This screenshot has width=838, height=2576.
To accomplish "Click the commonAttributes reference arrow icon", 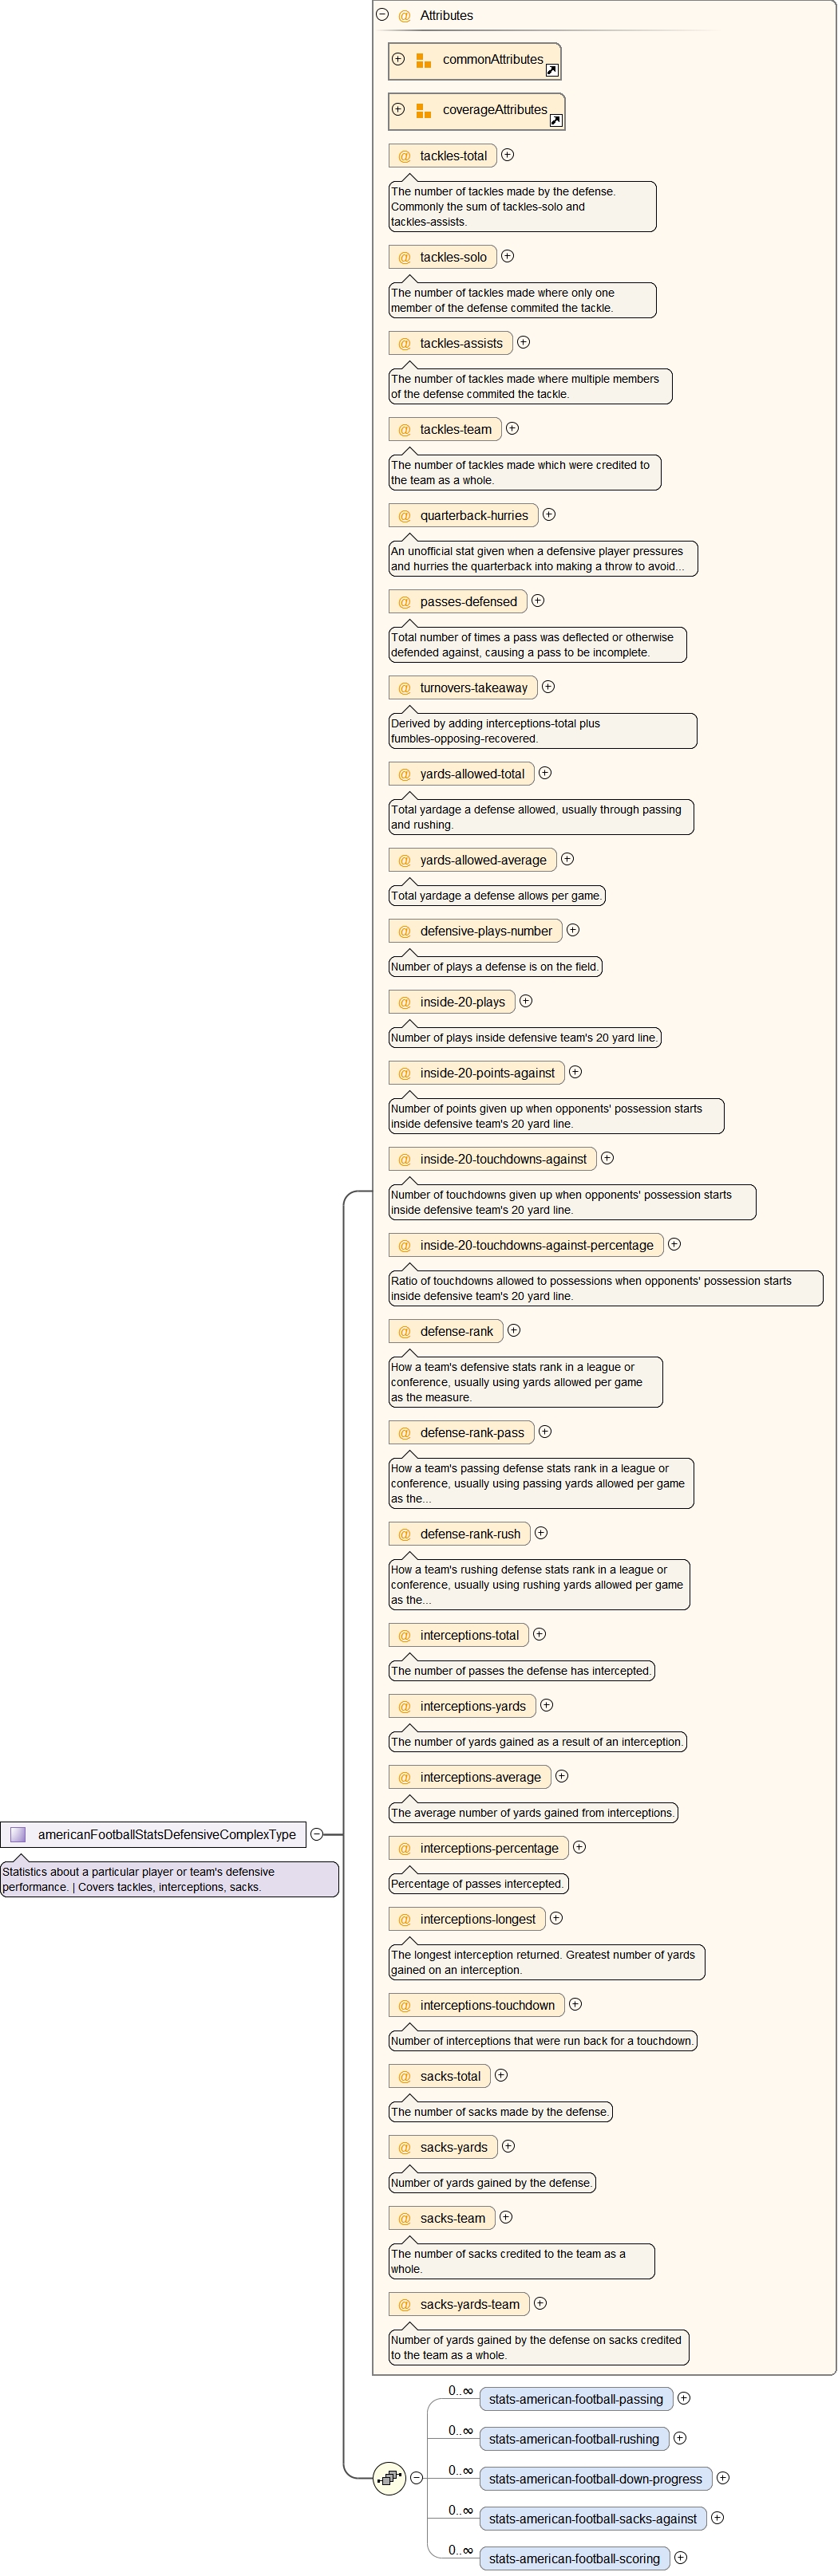I will 551,70.
